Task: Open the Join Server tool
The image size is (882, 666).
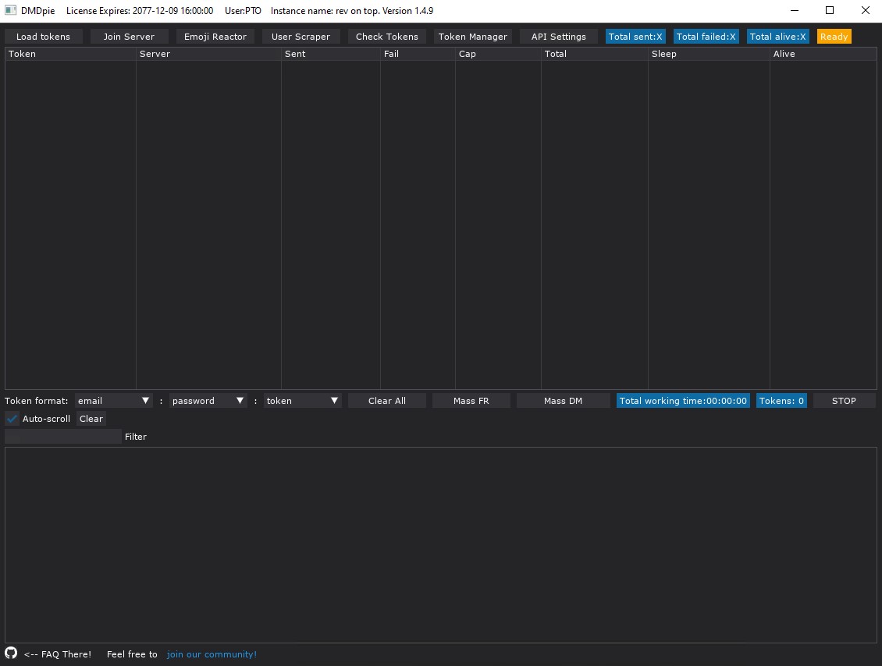Action: (x=129, y=37)
